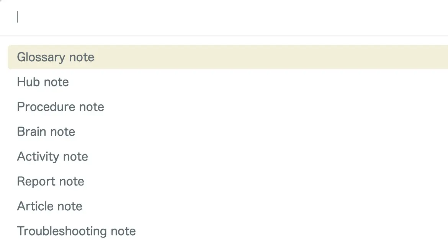
Task: Pick the Procedure note entry
Action: tap(60, 107)
